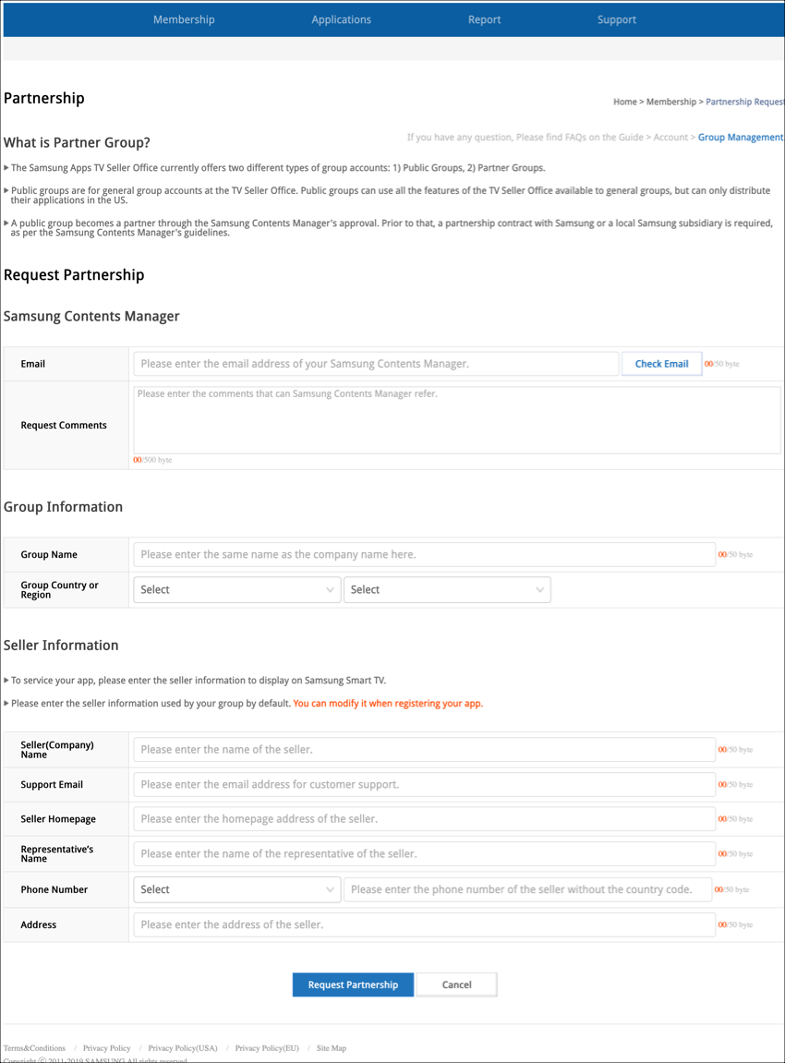This screenshot has height=1063, width=785.
Task: Open the Group Management link
Action: tap(740, 138)
